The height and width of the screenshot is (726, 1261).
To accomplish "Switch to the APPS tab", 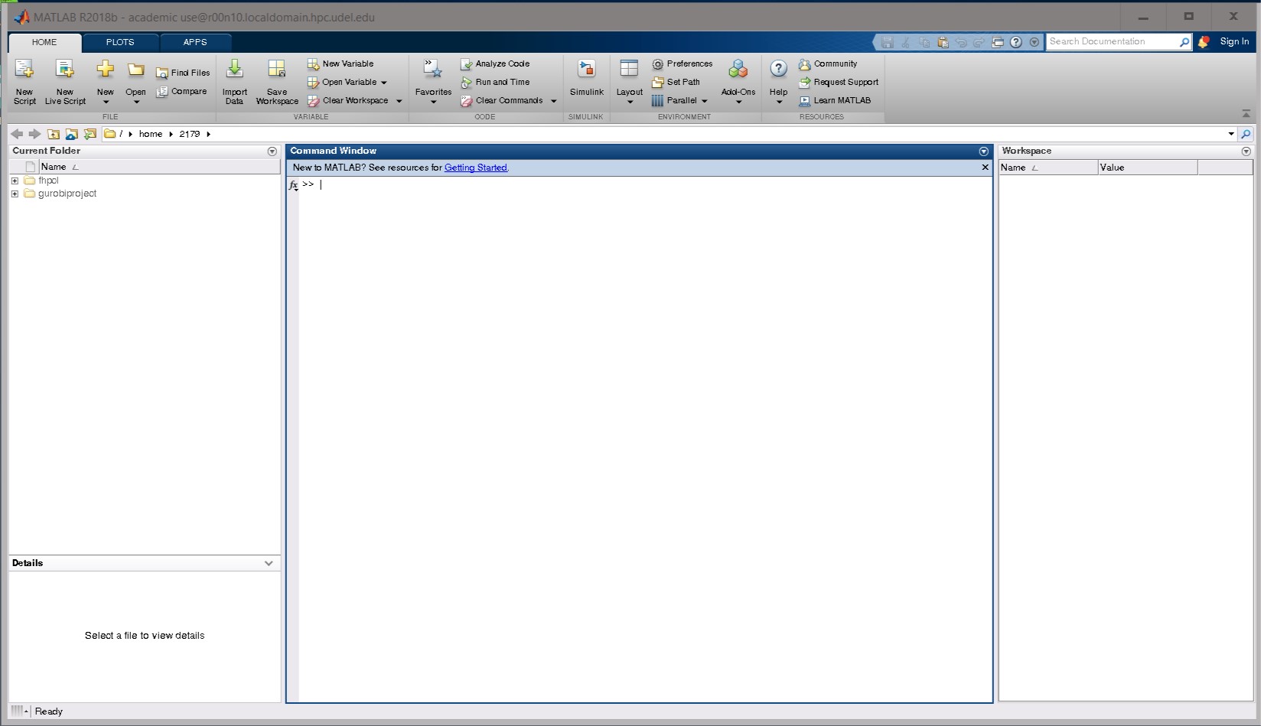I will [x=195, y=42].
